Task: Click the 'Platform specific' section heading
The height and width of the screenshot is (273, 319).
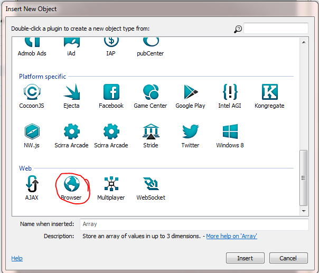Action: pyautogui.click(x=43, y=77)
